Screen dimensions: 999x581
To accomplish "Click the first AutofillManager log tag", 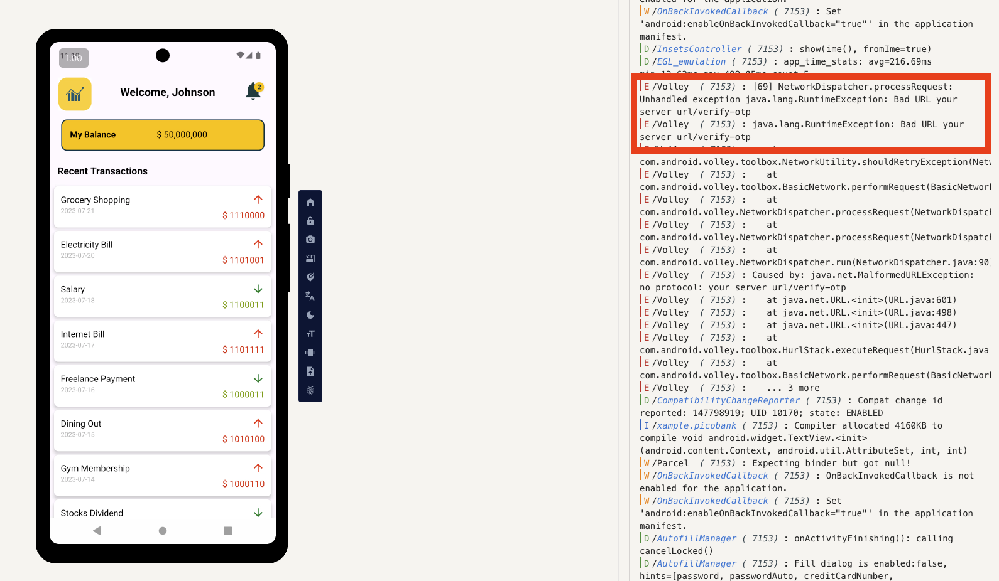I will tap(696, 538).
